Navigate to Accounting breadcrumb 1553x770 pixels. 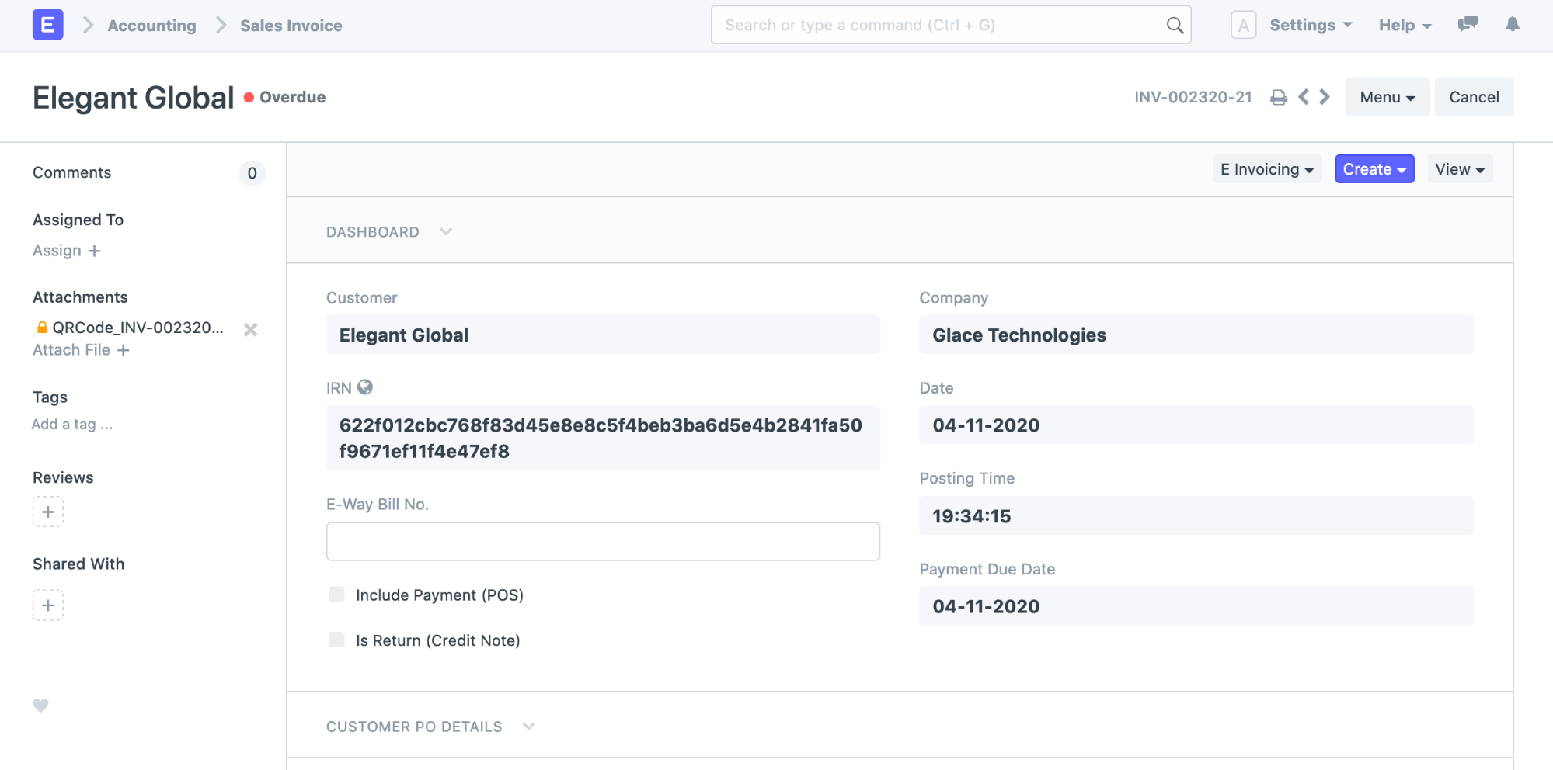click(151, 26)
